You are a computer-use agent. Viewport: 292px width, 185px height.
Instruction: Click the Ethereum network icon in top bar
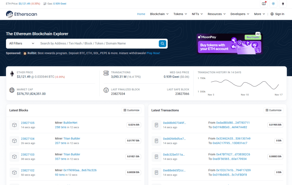tap(283, 4)
